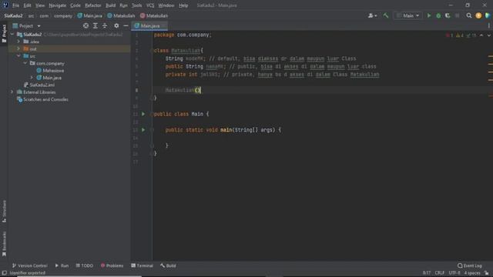Click company breadcrumb in navigation bar
Image resolution: width=493 pixels, height=277 pixels.
point(63,15)
